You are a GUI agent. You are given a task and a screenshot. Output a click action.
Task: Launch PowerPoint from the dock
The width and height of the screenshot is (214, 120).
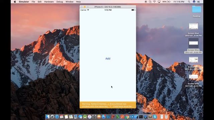(113, 117)
